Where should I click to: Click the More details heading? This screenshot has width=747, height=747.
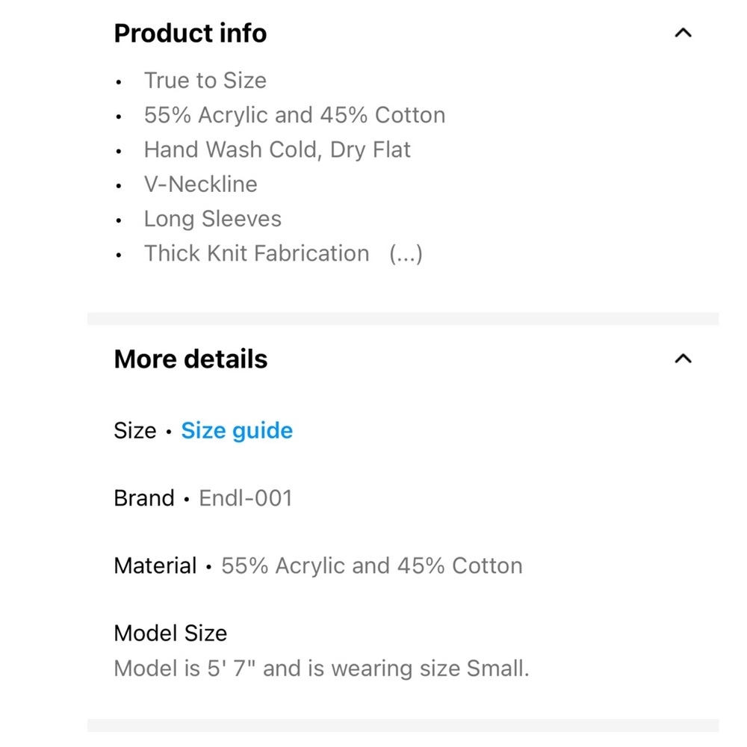[190, 359]
